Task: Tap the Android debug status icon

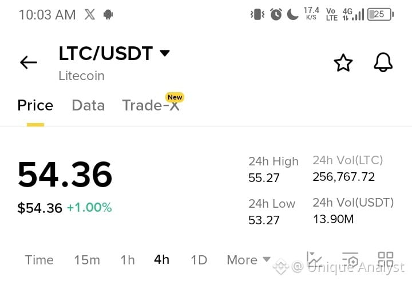Action: (108, 14)
